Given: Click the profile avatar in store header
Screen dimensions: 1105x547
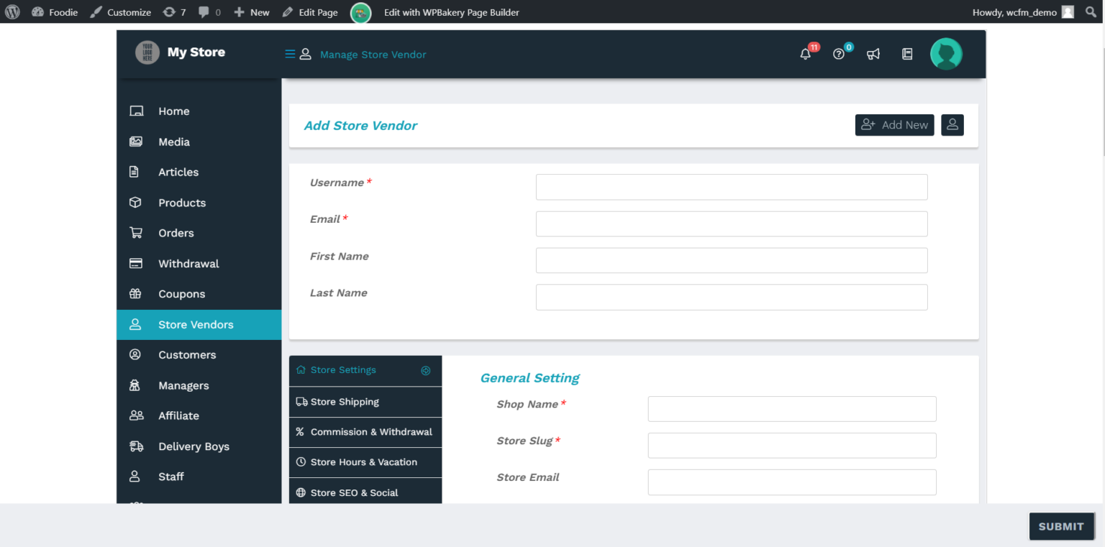Looking at the screenshot, I should (946, 54).
